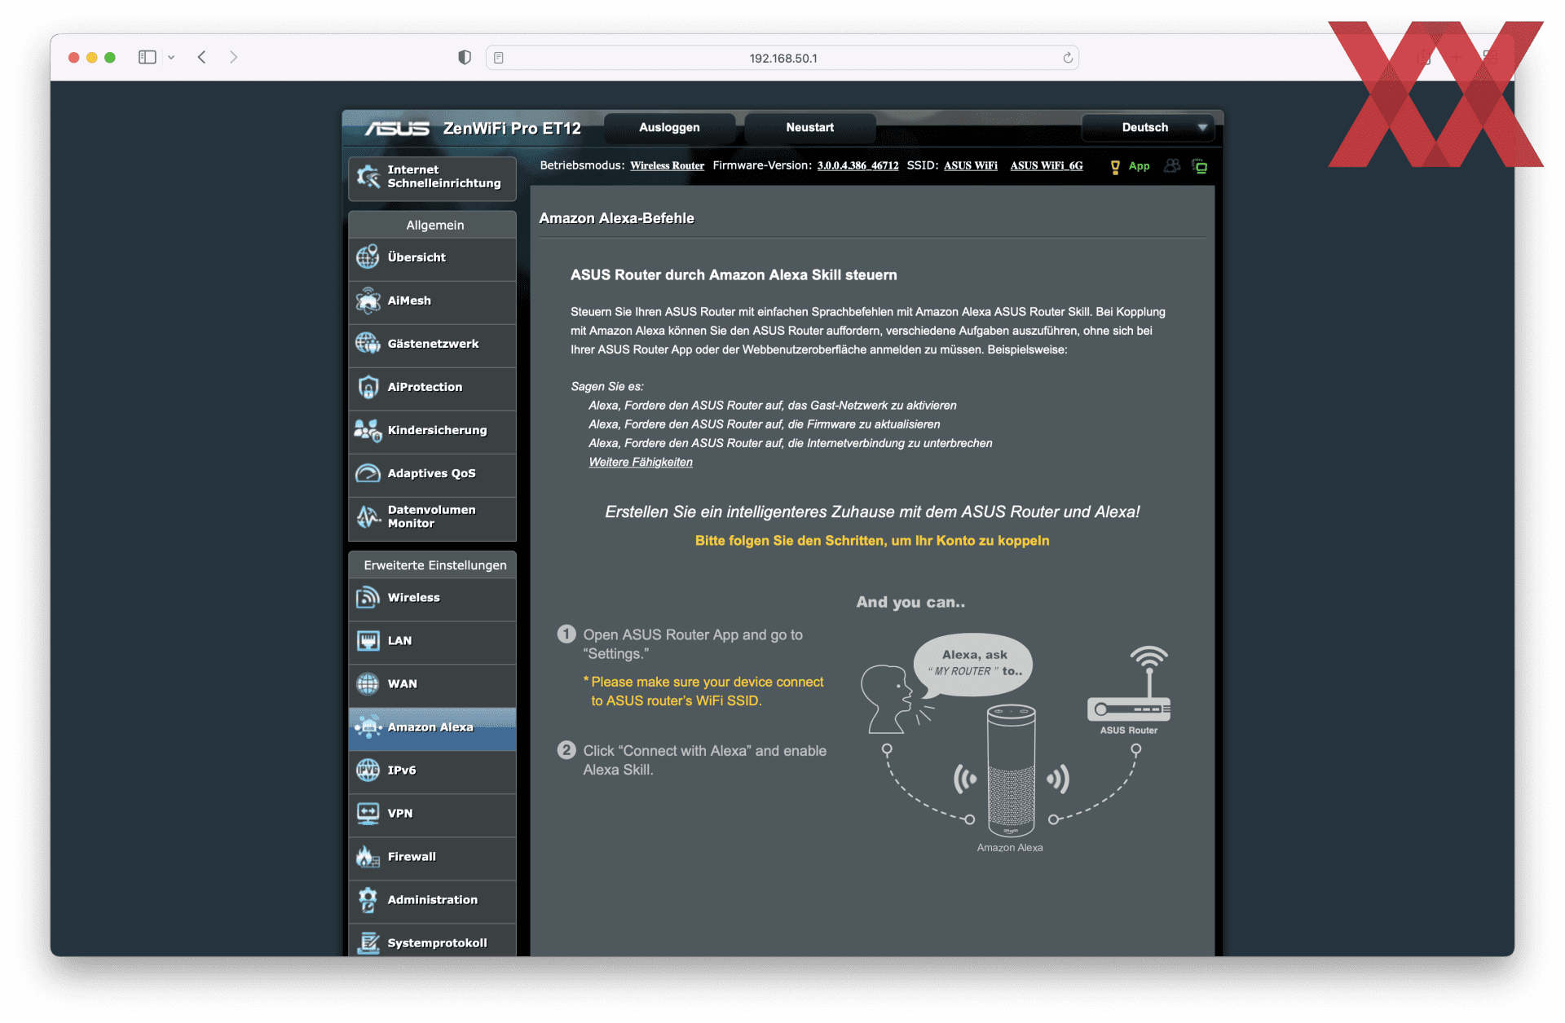Click the Neustart button

(x=809, y=128)
